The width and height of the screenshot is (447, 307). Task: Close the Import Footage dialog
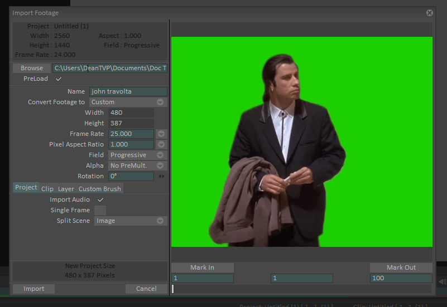click(x=429, y=13)
